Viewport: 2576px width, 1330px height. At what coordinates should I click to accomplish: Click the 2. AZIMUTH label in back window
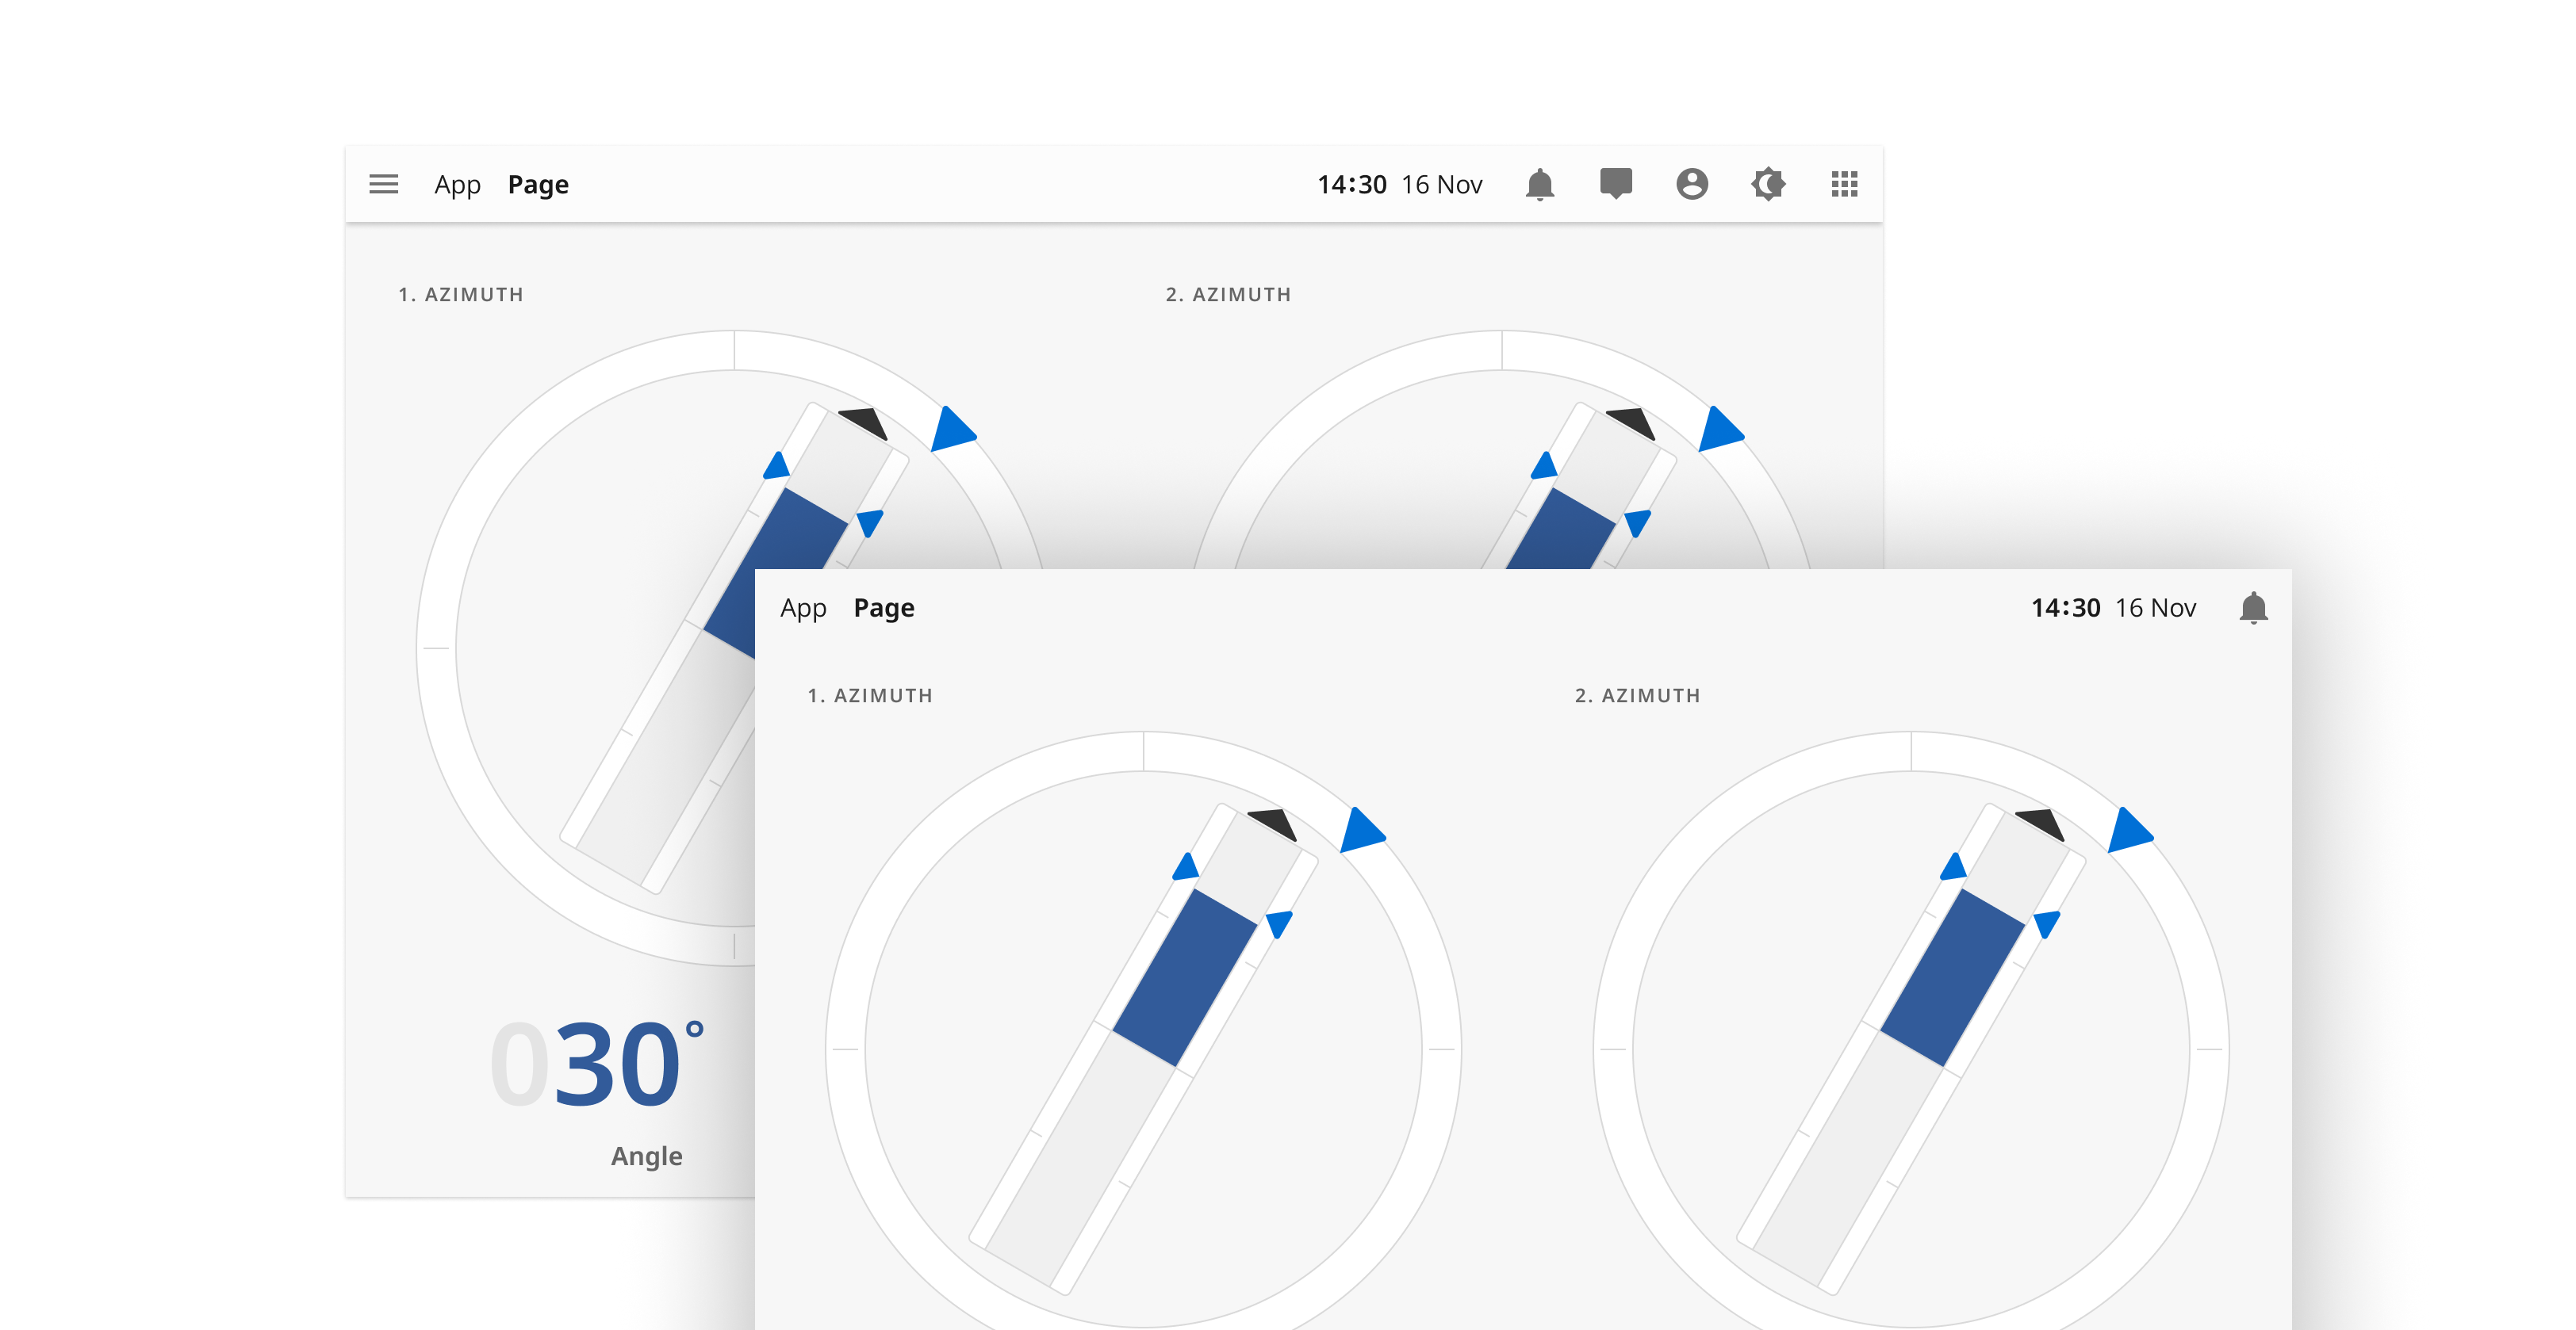(1228, 295)
